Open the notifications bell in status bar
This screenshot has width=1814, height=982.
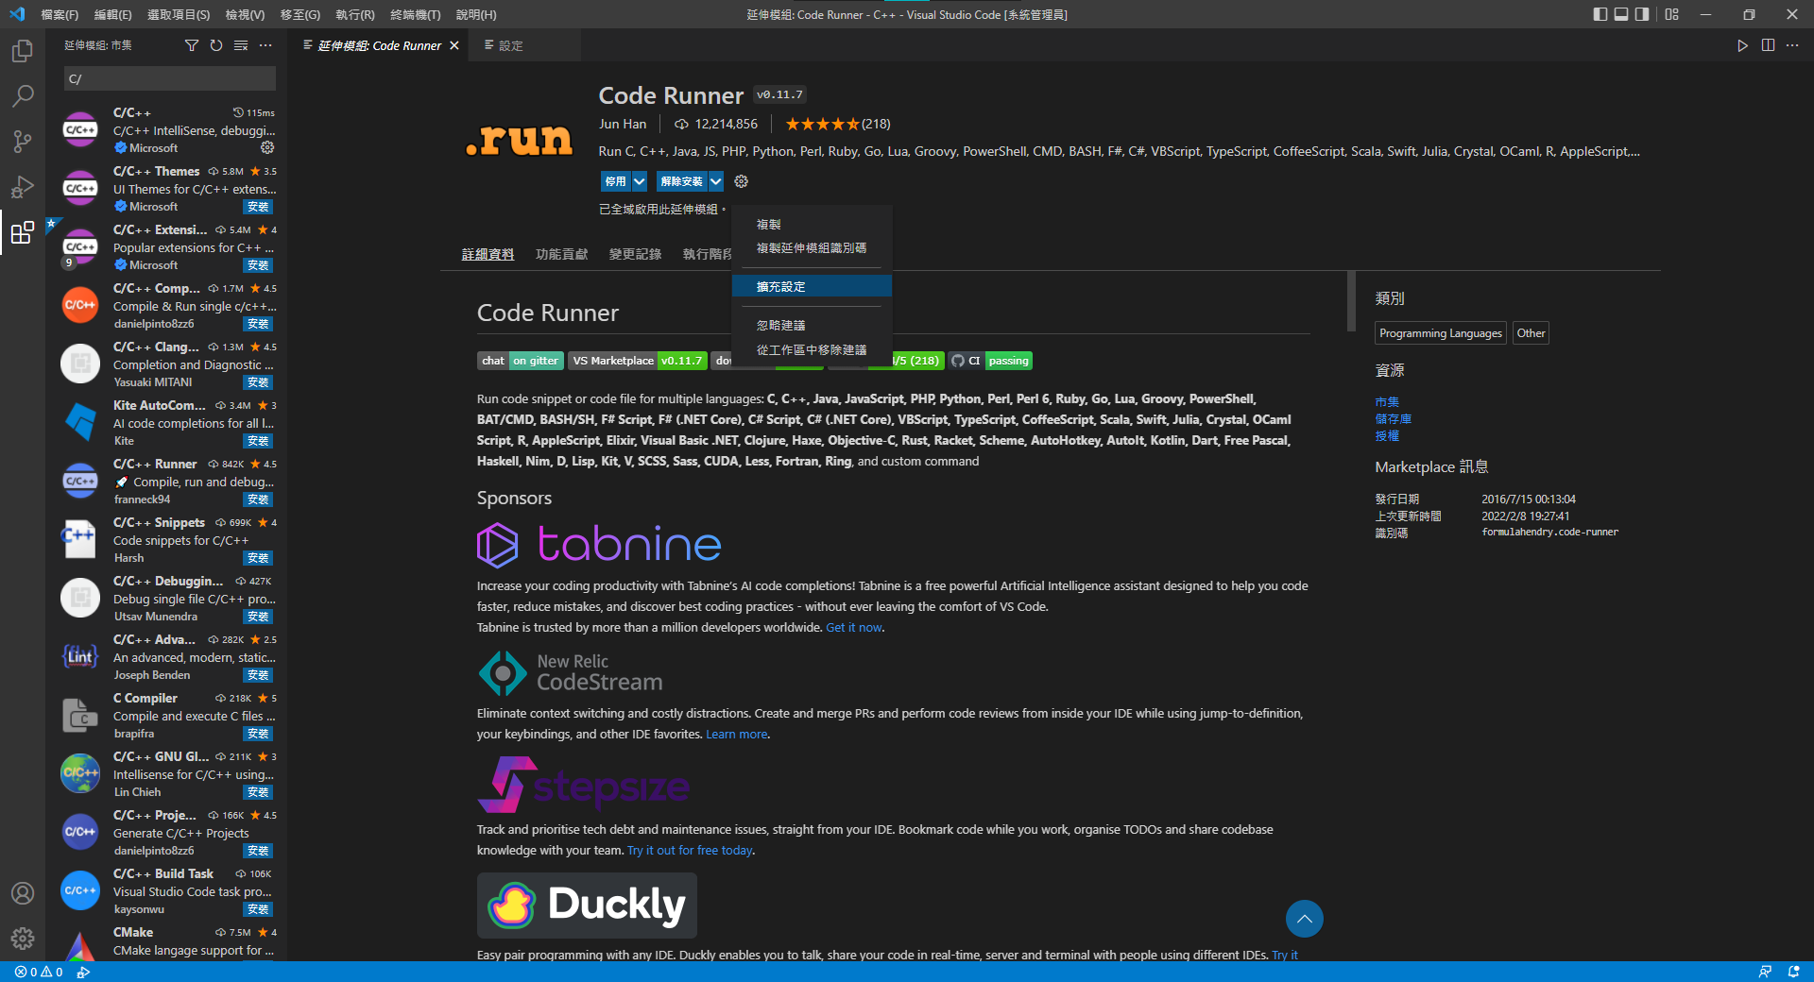[1793, 972]
